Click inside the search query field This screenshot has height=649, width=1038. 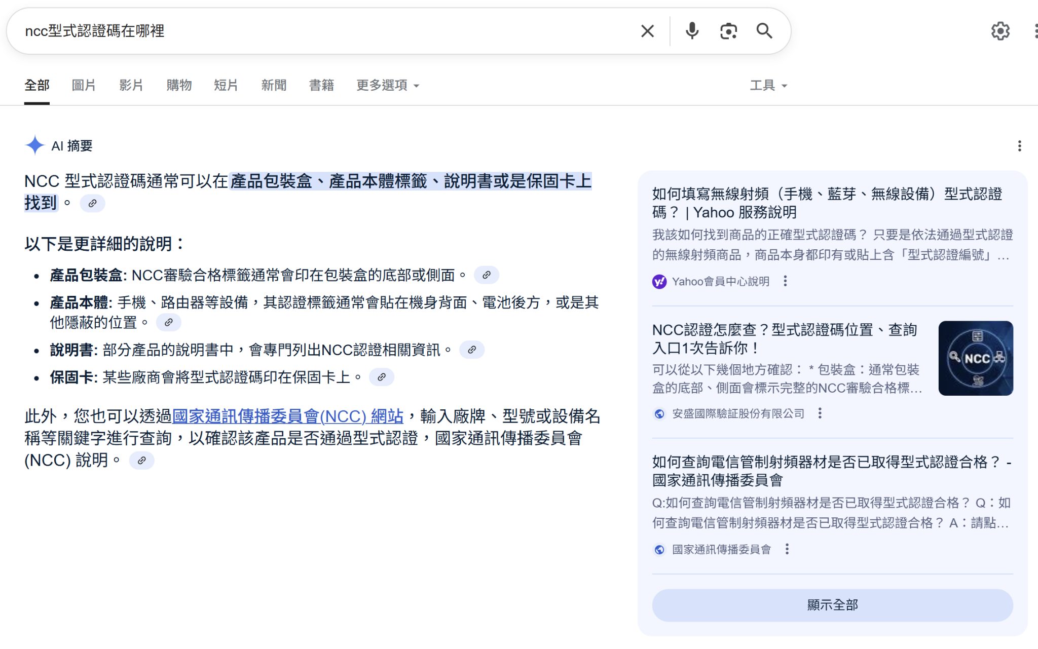pos(324,31)
